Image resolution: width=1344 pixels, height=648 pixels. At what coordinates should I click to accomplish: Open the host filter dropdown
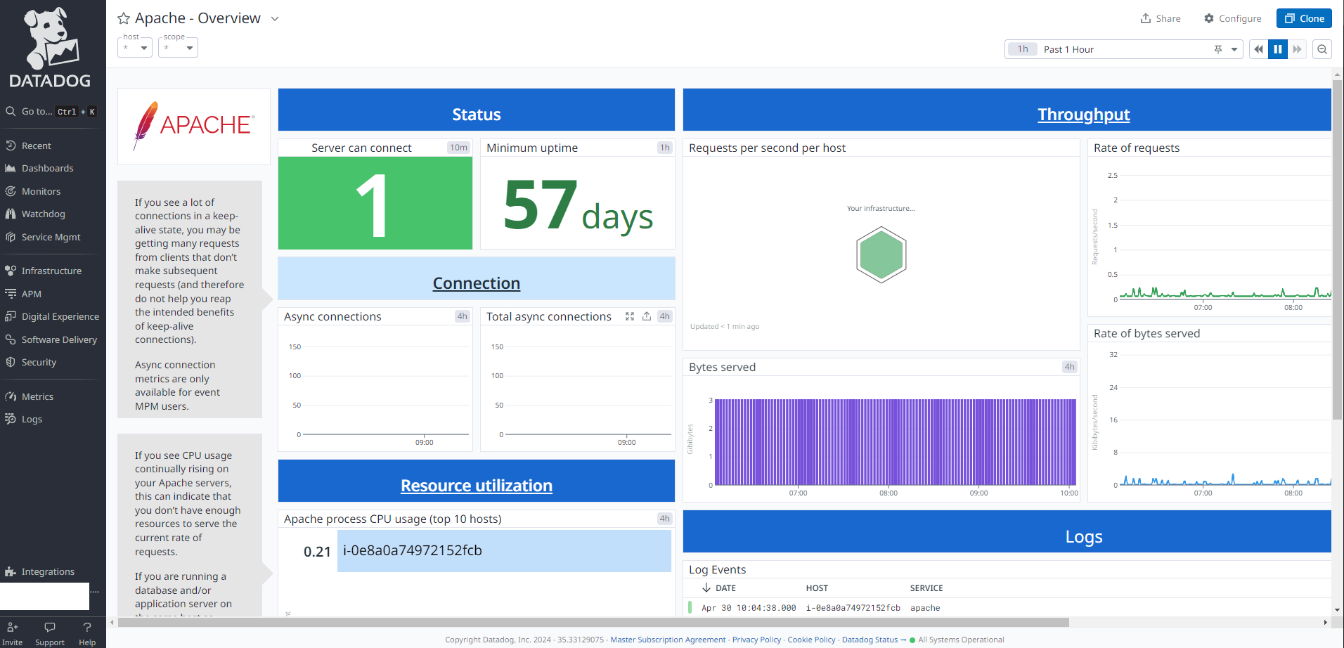tap(135, 48)
